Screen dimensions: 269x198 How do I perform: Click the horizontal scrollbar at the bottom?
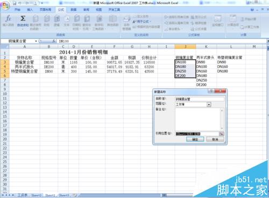(179, 195)
